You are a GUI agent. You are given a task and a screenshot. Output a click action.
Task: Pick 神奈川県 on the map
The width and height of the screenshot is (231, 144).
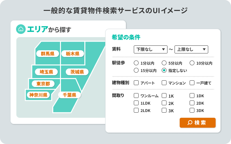[38, 95]
